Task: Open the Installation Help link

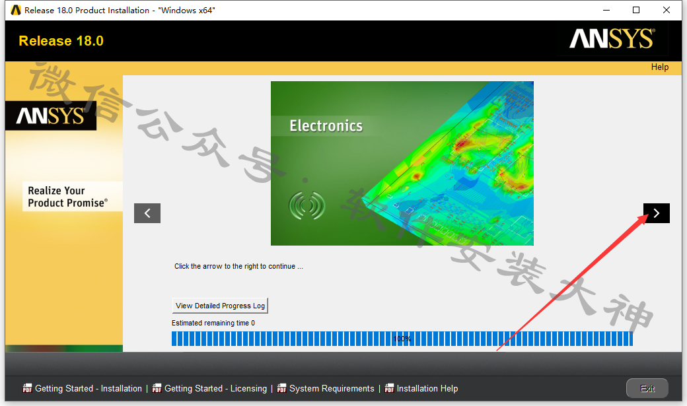Action: click(427, 388)
